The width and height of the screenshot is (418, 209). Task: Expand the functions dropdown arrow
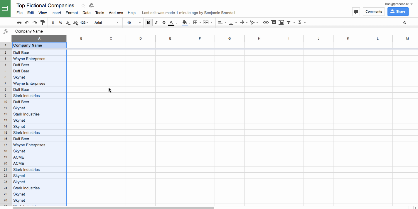coord(305,23)
